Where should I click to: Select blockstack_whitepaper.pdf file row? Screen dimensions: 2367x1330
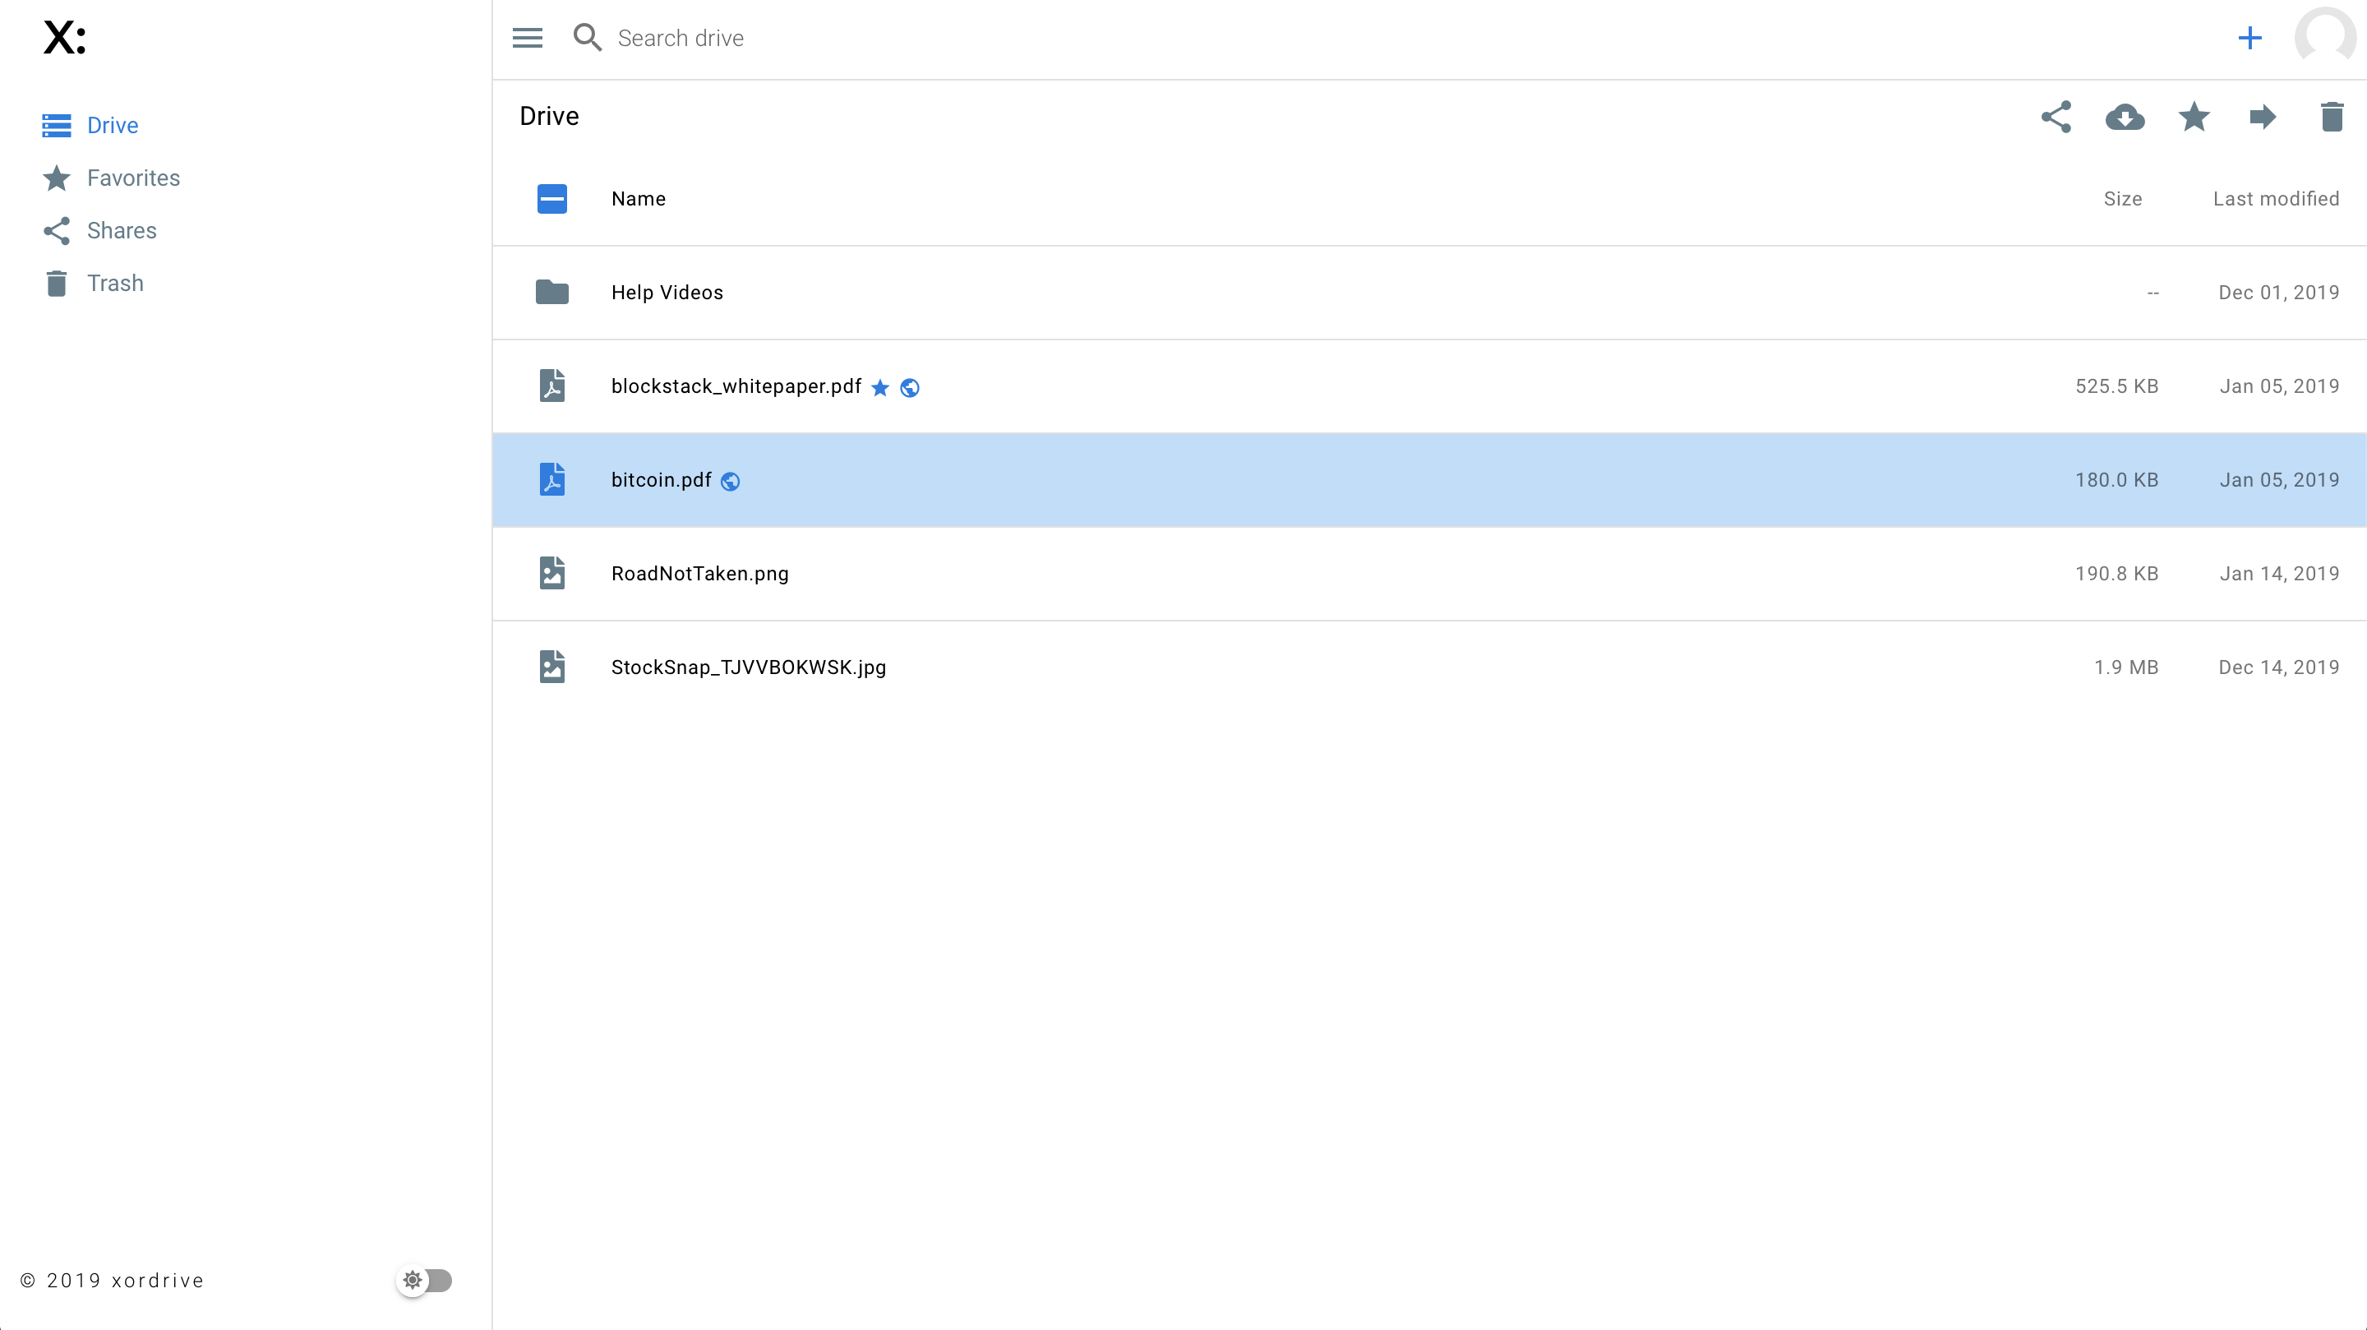736,386
